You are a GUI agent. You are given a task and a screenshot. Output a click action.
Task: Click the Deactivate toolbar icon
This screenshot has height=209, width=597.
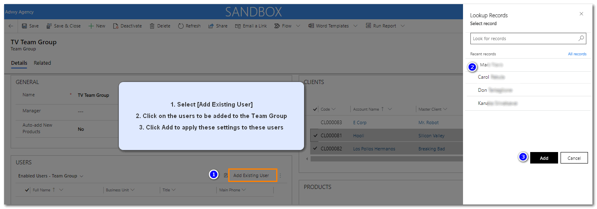[116, 26]
